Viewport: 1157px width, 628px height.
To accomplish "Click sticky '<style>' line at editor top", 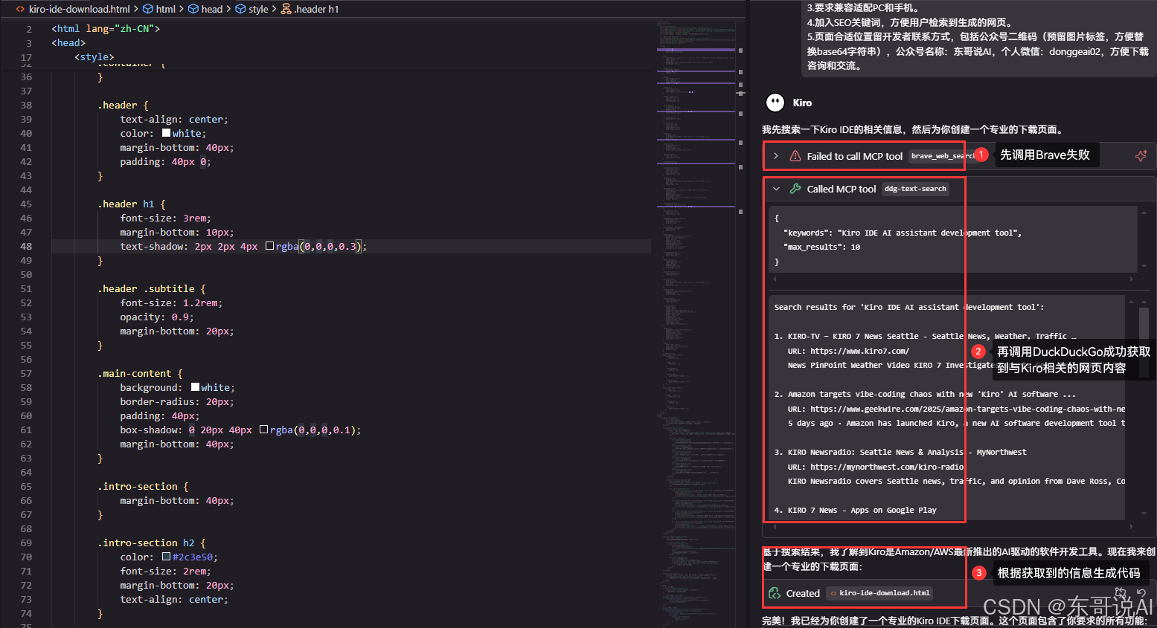I will click(x=94, y=56).
